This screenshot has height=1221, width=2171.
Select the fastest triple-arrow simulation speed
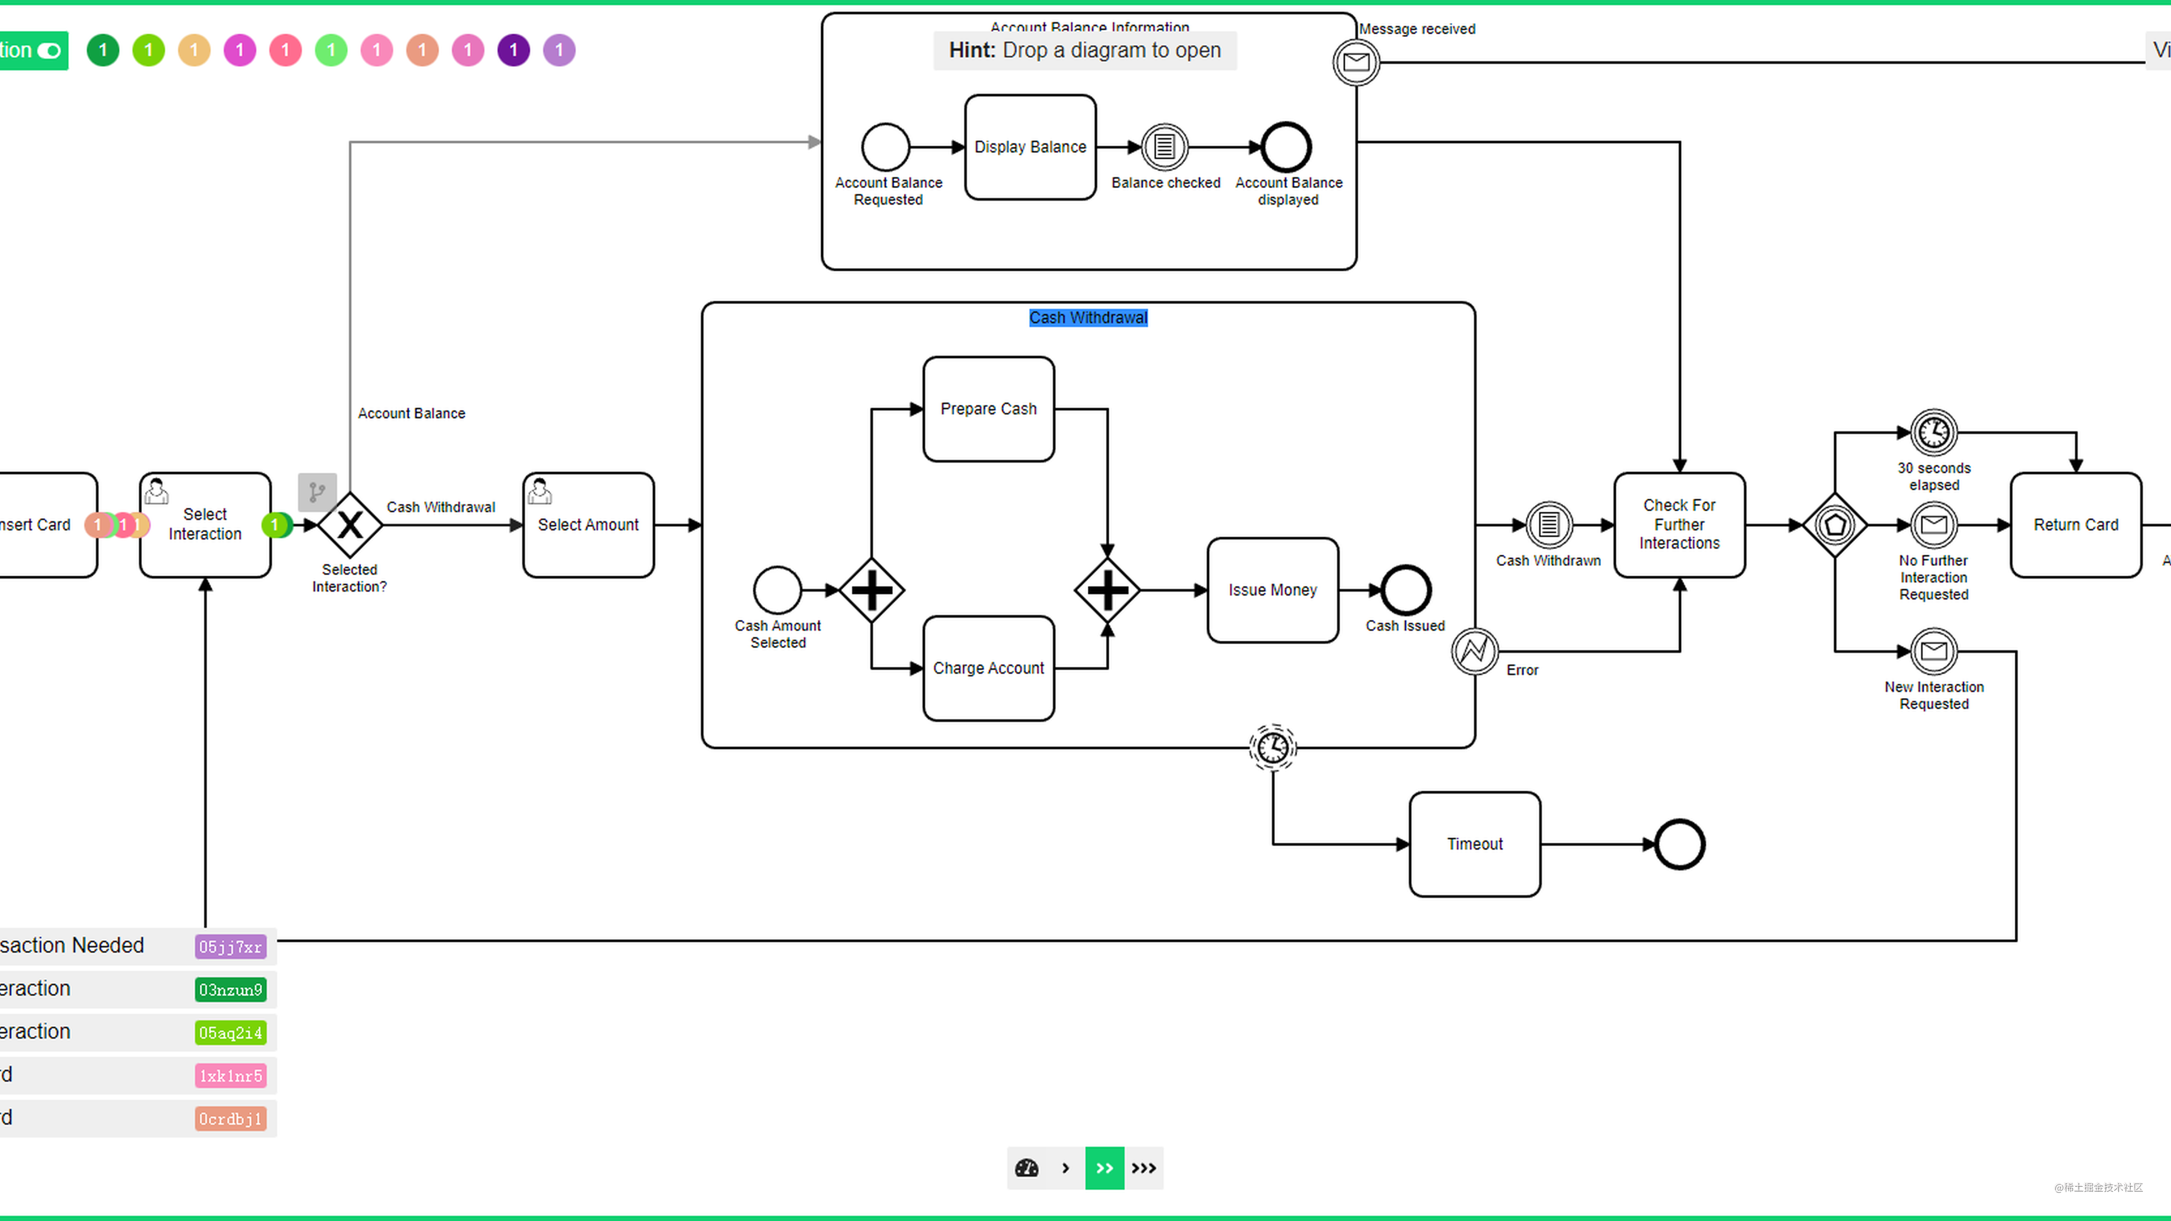coord(1145,1168)
